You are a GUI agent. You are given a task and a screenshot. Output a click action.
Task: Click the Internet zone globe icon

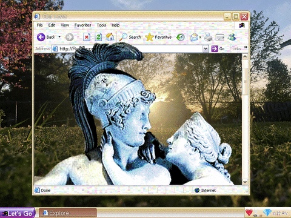point(197,190)
